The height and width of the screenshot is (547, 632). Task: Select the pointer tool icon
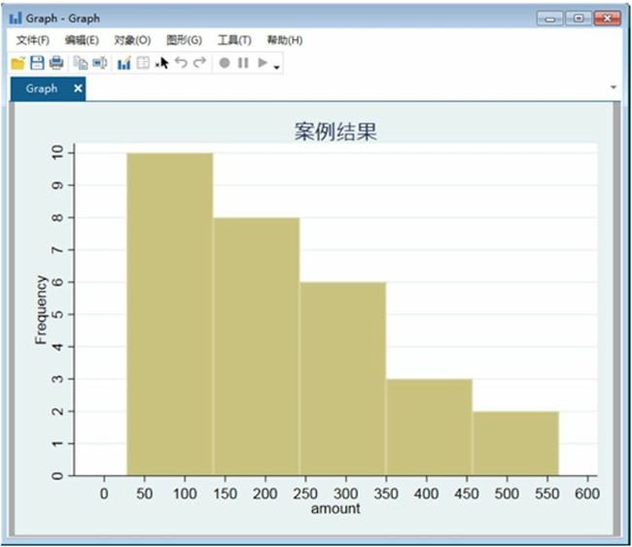pyautogui.click(x=162, y=63)
